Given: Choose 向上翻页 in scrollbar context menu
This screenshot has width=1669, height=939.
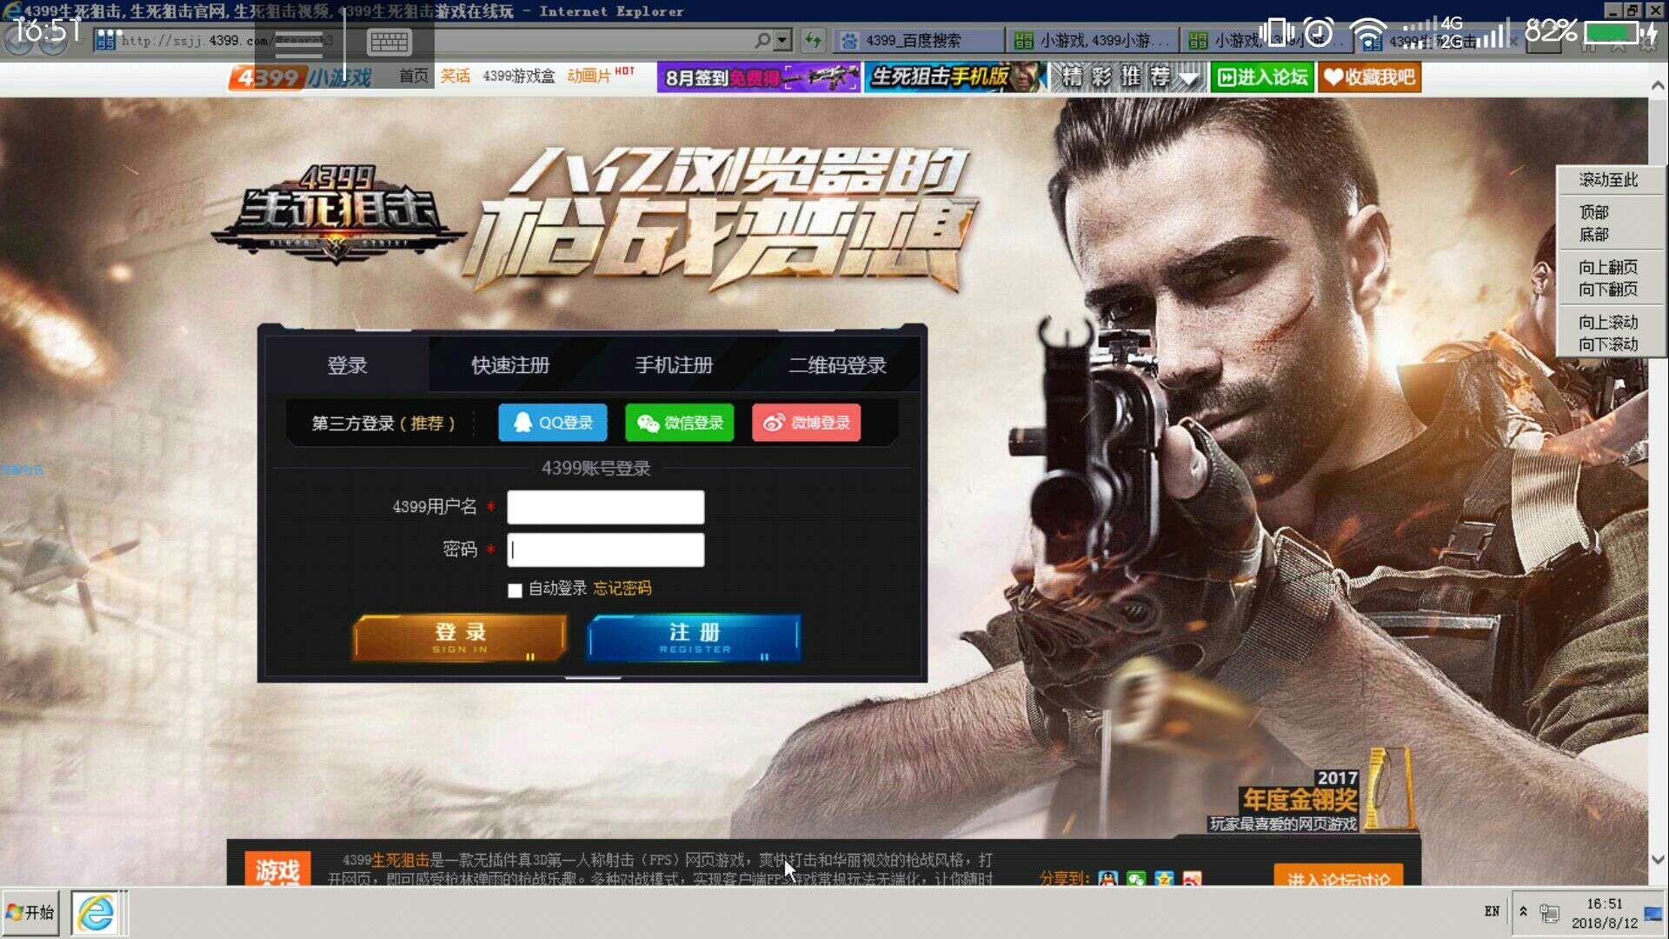Looking at the screenshot, I should click(x=1609, y=267).
